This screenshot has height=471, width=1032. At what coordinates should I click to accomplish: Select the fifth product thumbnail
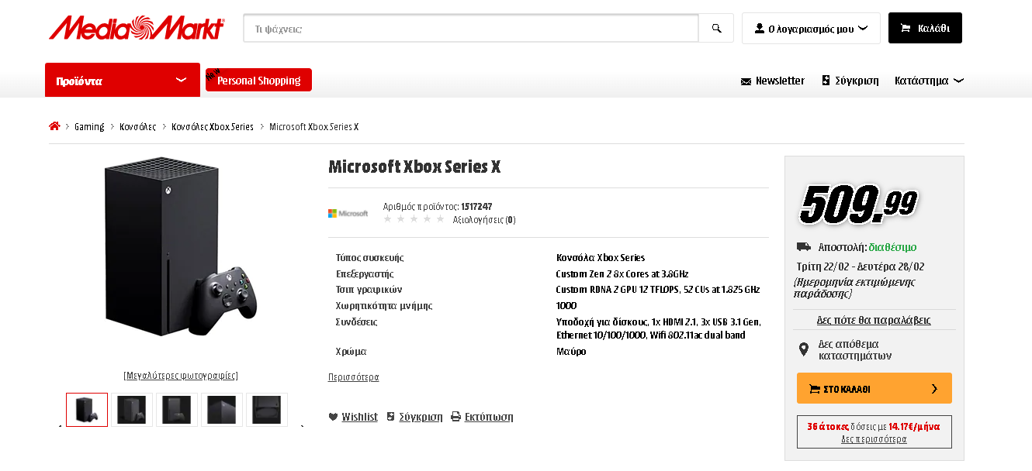(267, 410)
